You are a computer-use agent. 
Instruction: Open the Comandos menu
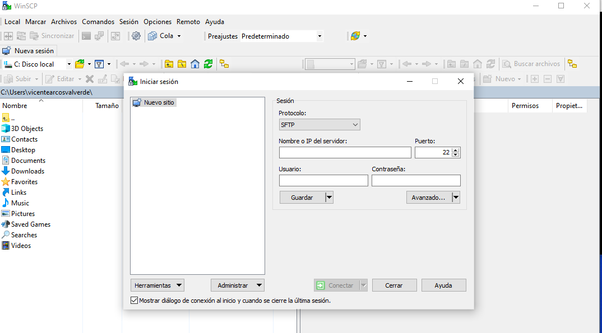coord(98,22)
